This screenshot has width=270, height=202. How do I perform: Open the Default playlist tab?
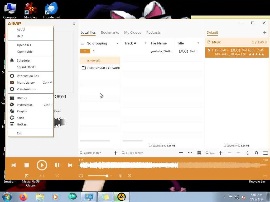click(x=212, y=32)
